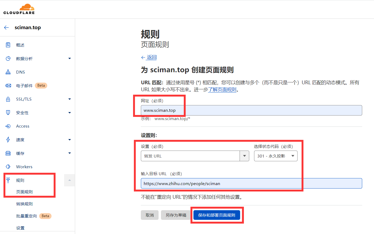374x234 pixels.
Task: Open the 301 status code dropdown
Action: pos(276,156)
